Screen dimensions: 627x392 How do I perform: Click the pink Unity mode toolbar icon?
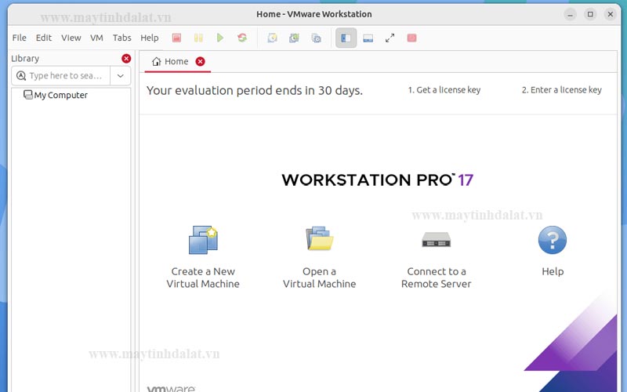point(412,38)
